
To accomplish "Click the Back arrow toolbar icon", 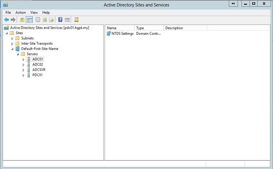I will (6, 20).
